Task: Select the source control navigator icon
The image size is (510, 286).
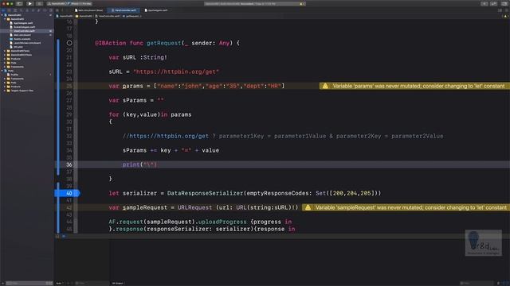Action: 9,10
